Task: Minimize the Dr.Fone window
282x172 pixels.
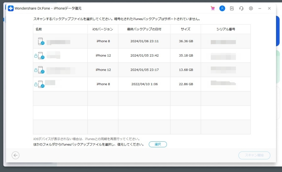Action: (260, 8)
